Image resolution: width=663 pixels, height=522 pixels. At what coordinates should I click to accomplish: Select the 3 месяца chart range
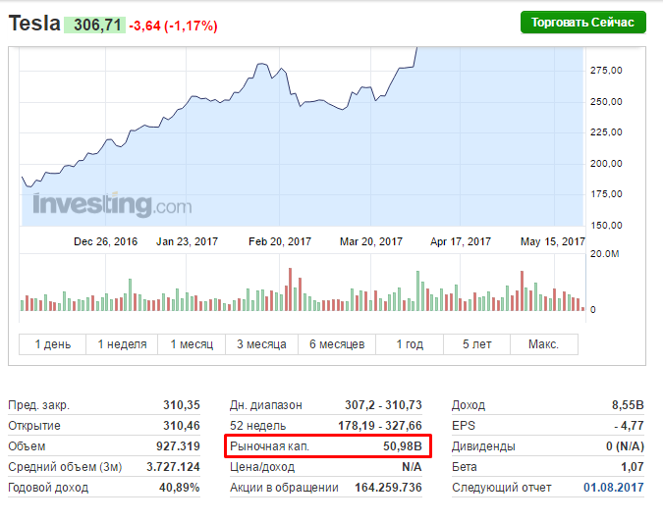click(x=261, y=343)
